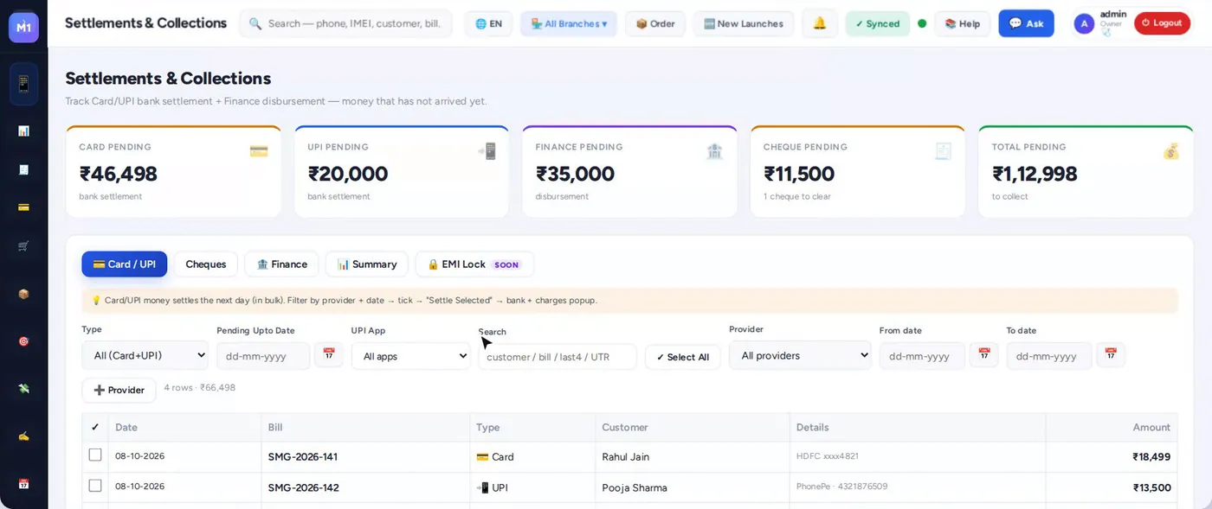The height and width of the screenshot is (509, 1212).
Task: Tick the checkbox for bill SMG-2026-142
Action: click(95, 486)
